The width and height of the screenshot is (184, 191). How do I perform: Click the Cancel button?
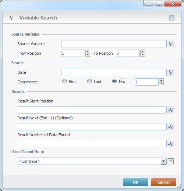(x=164, y=182)
